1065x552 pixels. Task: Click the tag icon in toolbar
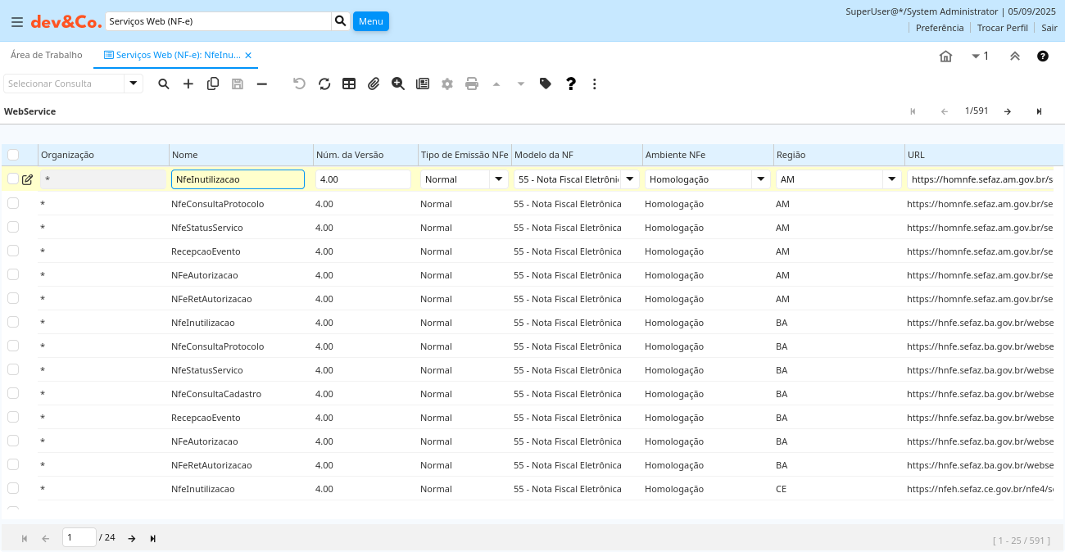546,84
